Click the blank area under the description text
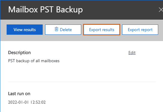The image size is (163, 112). click(x=73, y=72)
